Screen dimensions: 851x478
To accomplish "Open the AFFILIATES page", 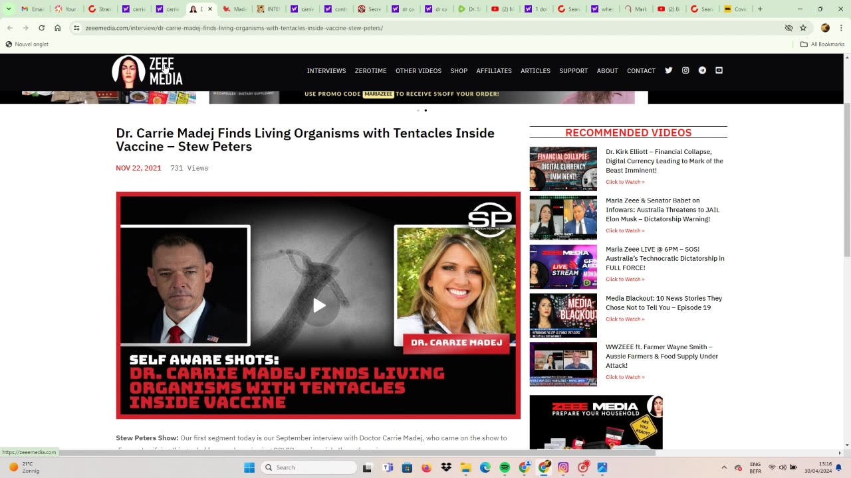I will [x=494, y=71].
